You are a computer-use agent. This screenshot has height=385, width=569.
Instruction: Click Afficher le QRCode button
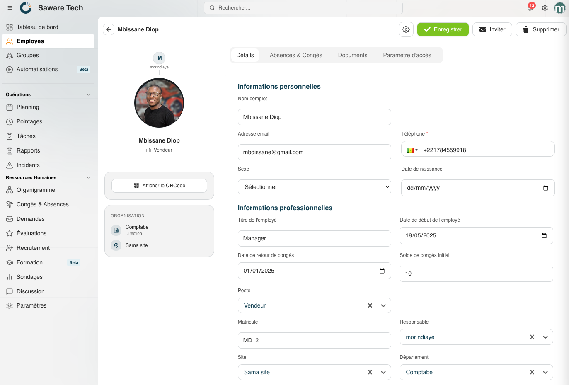(159, 186)
